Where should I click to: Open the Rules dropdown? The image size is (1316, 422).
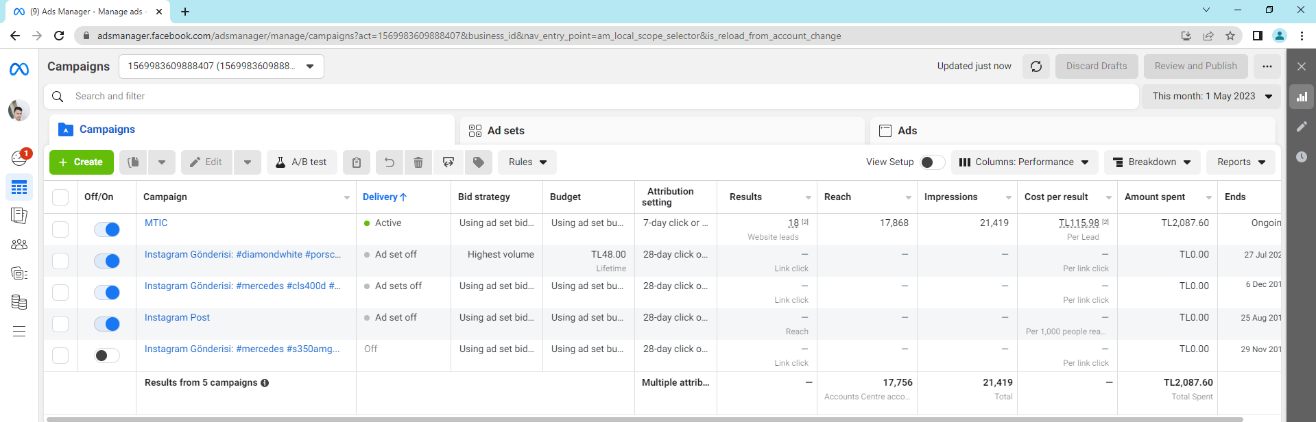pos(527,162)
